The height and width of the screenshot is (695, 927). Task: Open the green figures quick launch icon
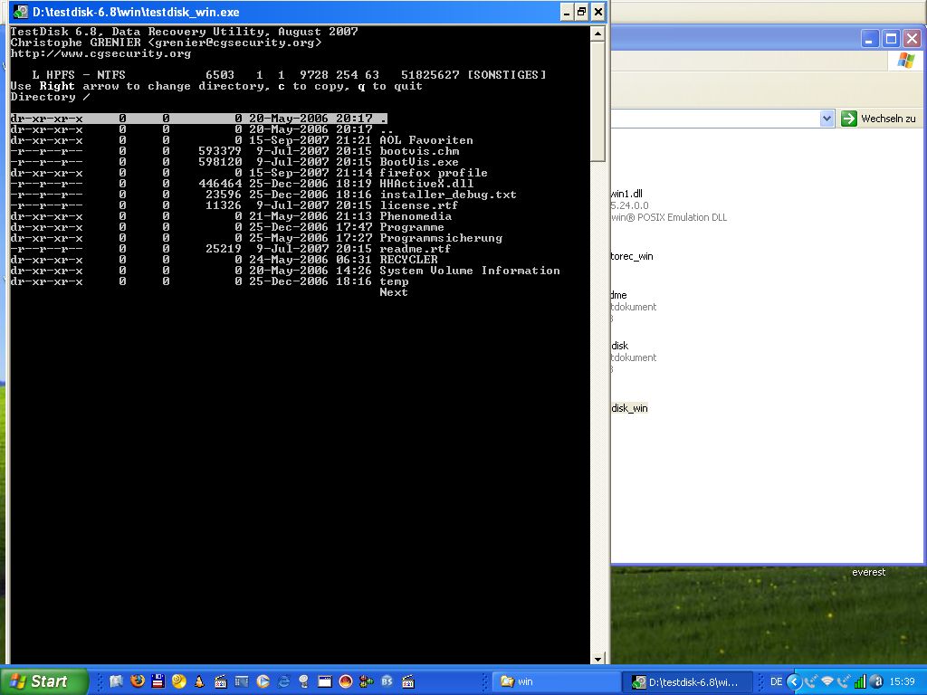(x=367, y=681)
